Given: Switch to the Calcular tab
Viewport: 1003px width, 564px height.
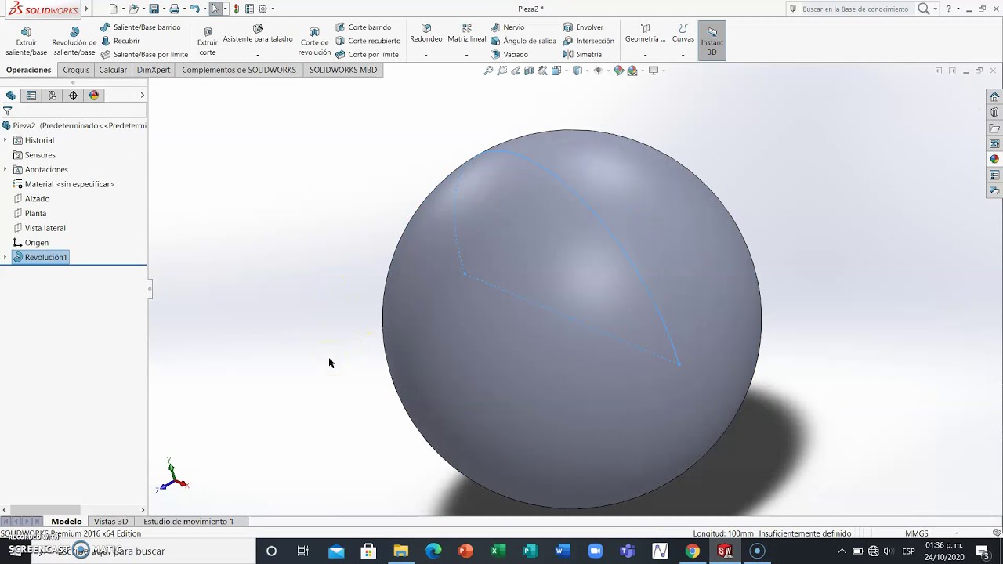Looking at the screenshot, I should [x=113, y=70].
